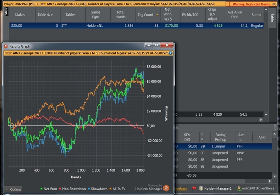Image resolution: width=280 pixels, height=195 pixels.
Task: Toggle the All-In EV orange legend series
Action: (x=118, y=189)
